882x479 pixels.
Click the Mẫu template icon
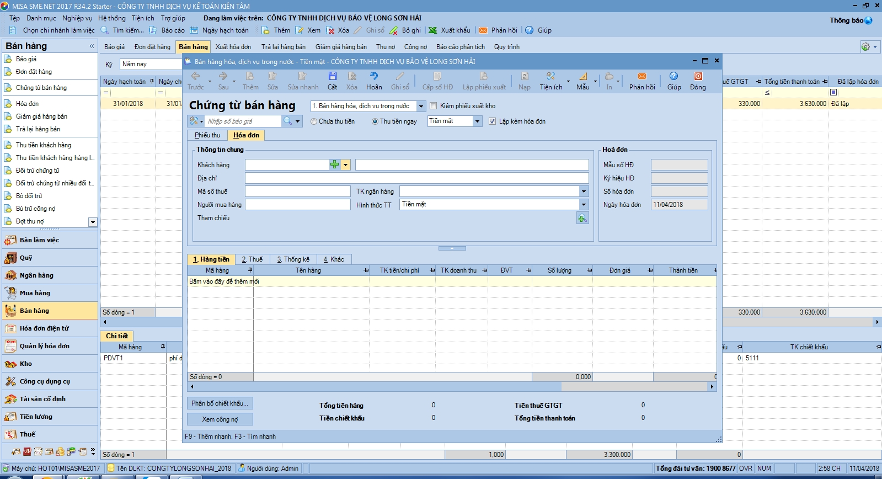click(x=583, y=76)
